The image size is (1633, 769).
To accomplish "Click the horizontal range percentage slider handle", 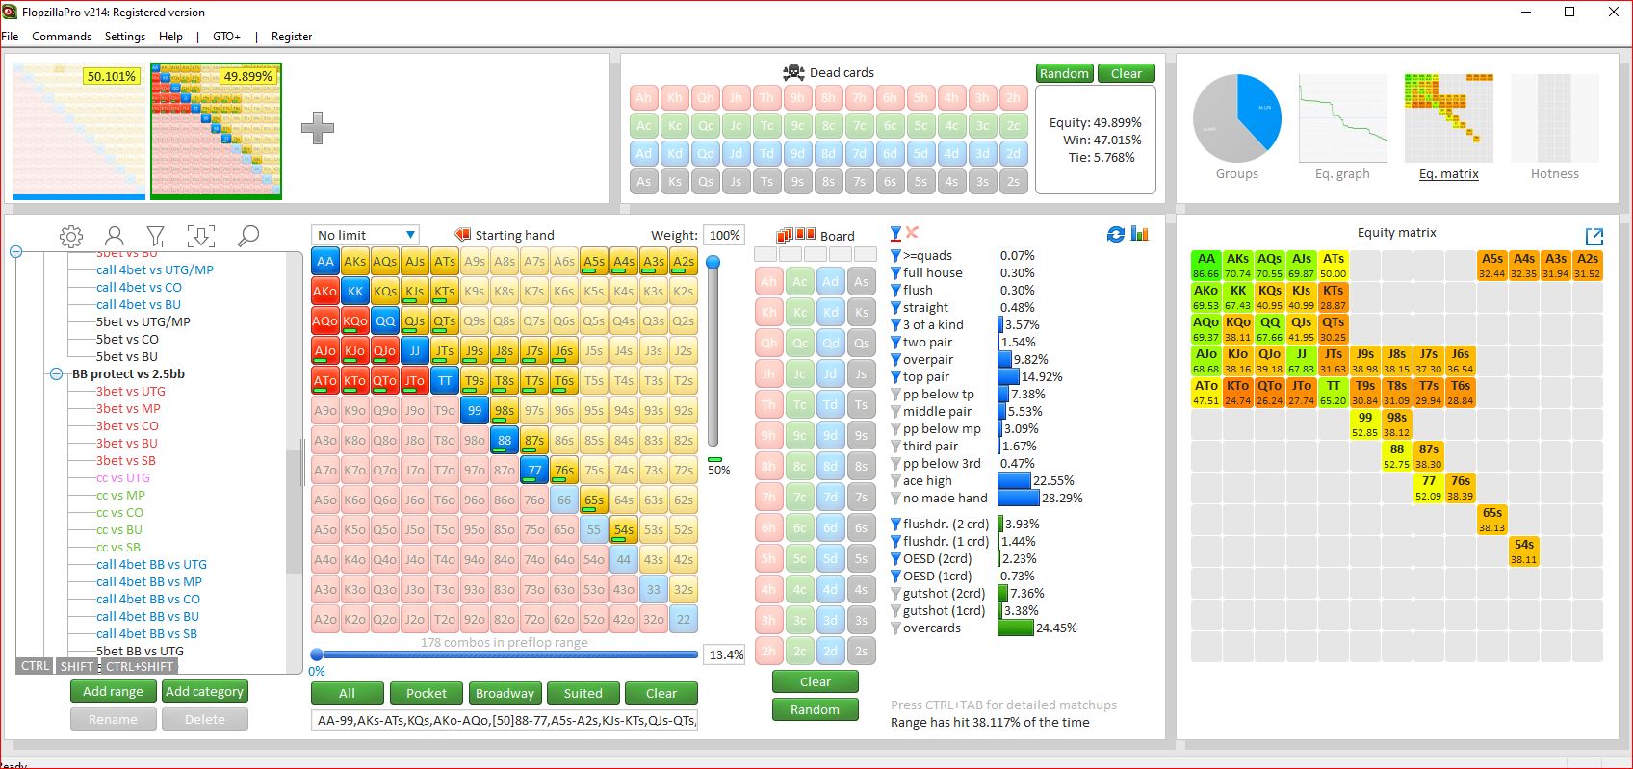I will click(317, 654).
